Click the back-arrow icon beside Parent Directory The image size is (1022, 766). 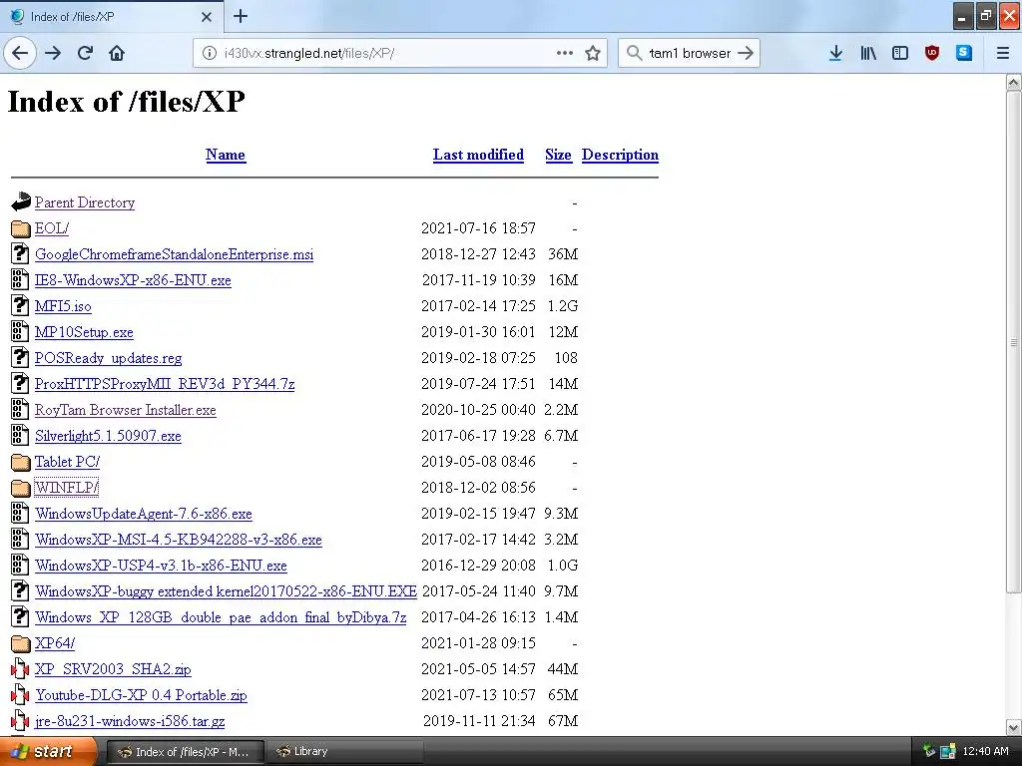tap(21, 201)
